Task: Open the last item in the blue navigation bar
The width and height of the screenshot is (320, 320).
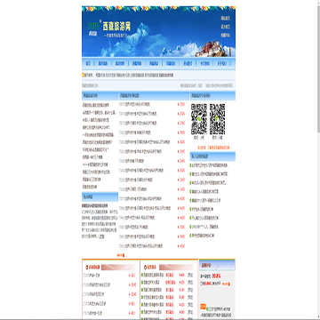Action: (x=222, y=63)
